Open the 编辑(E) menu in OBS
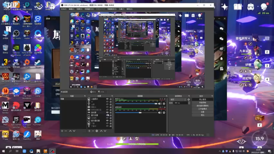The image size is (274, 154). (x=72, y=9)
